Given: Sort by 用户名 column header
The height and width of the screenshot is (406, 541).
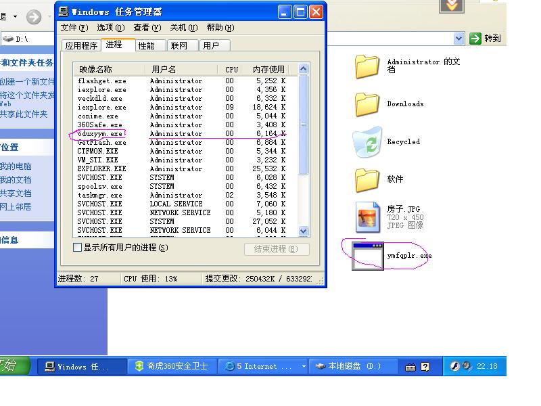Looking at the screenshot, I should pos(181,70).
